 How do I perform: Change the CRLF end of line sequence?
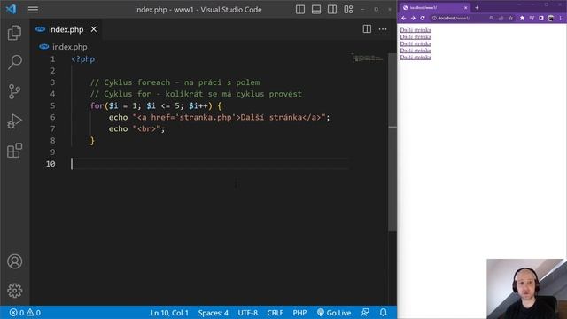pyautogui.click(x=276, y=313)
